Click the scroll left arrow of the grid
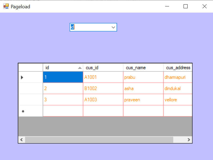This screenshot has width=213, height=160. (x=22, y=140)
